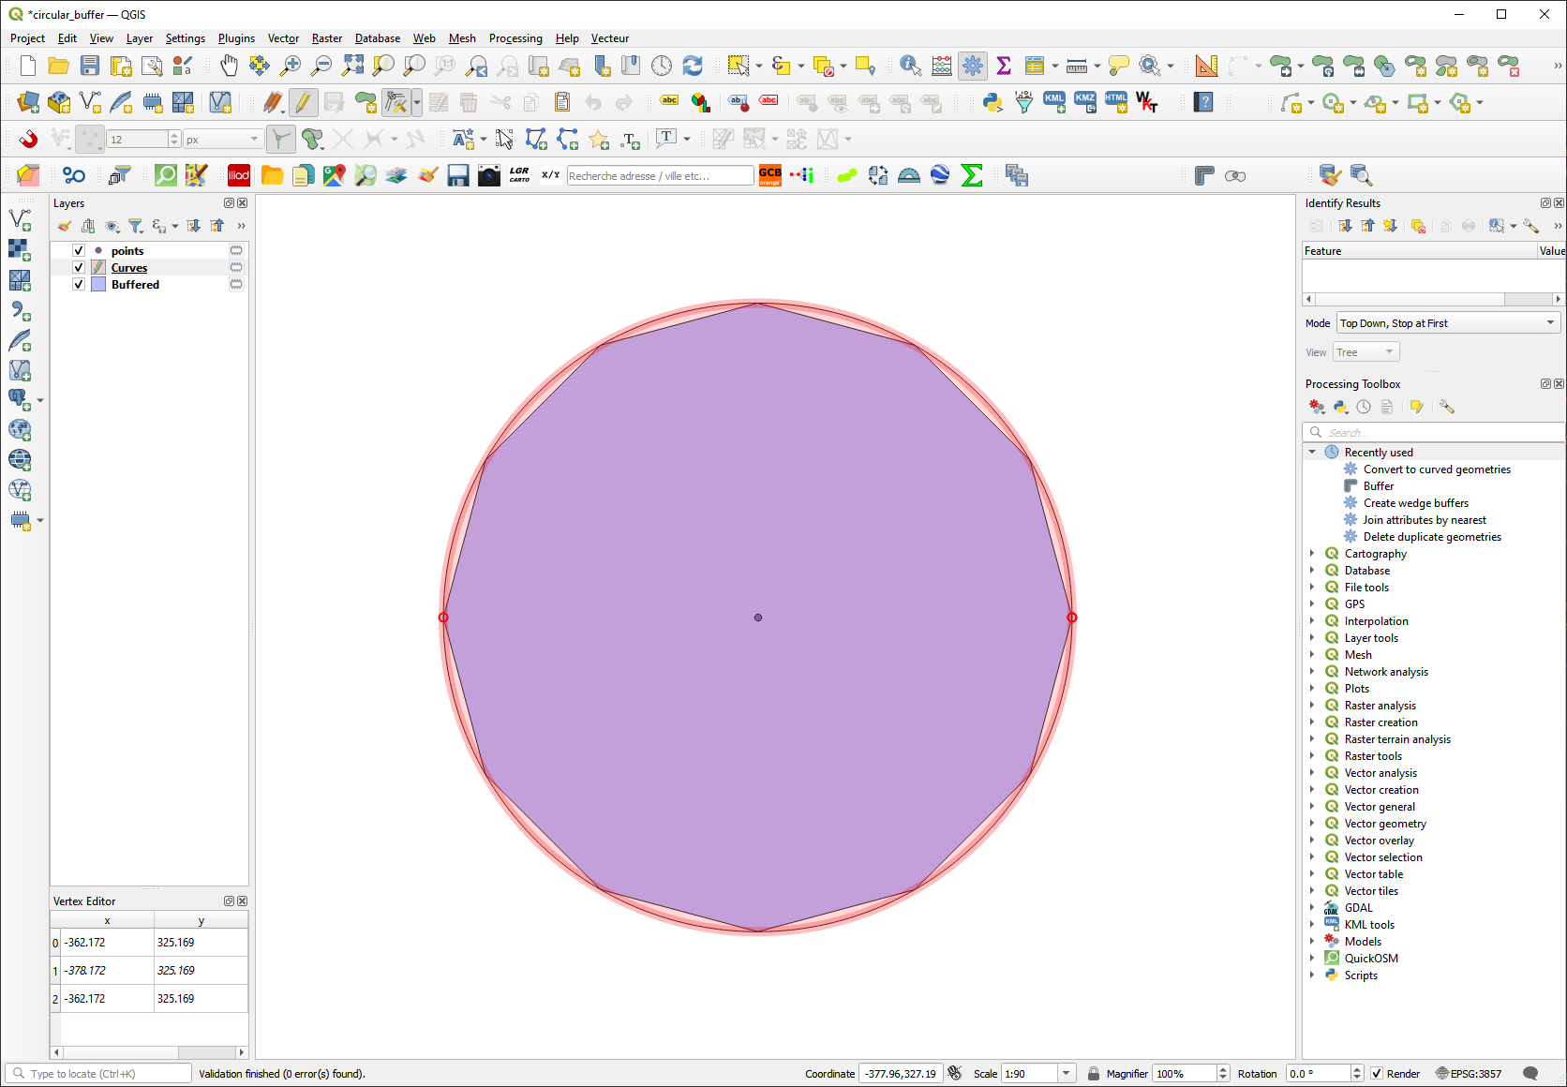
Task: Open the Data Source Manager icon
Action: click(28, 102)
